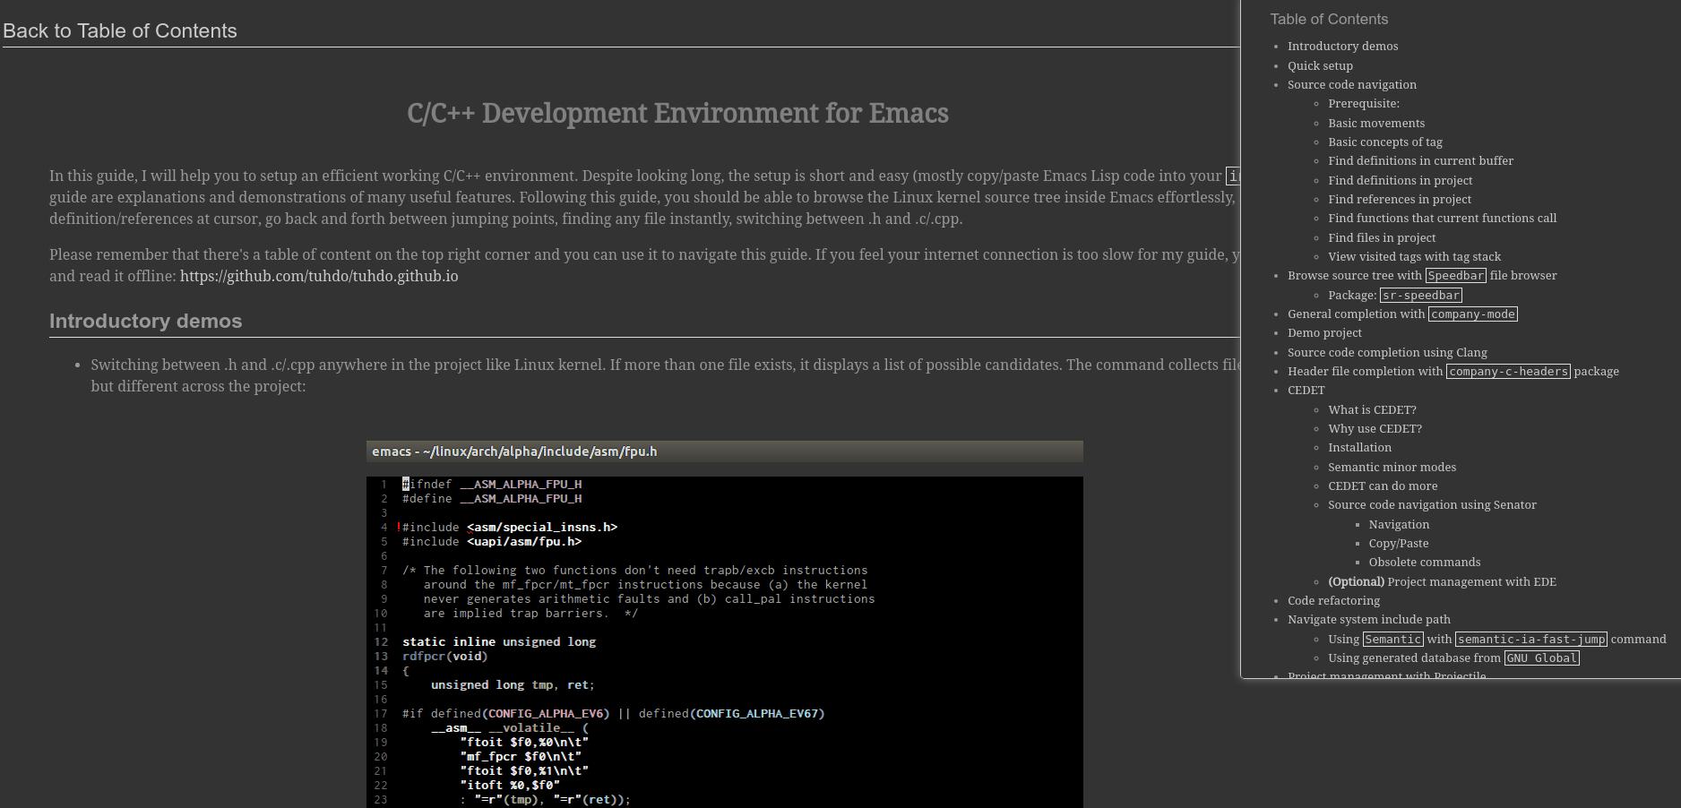Screen dimensions: 1681x808
Task: Click the emacs fpu.h window title bar
Action: pyautogui.click(x=724, y=451)
